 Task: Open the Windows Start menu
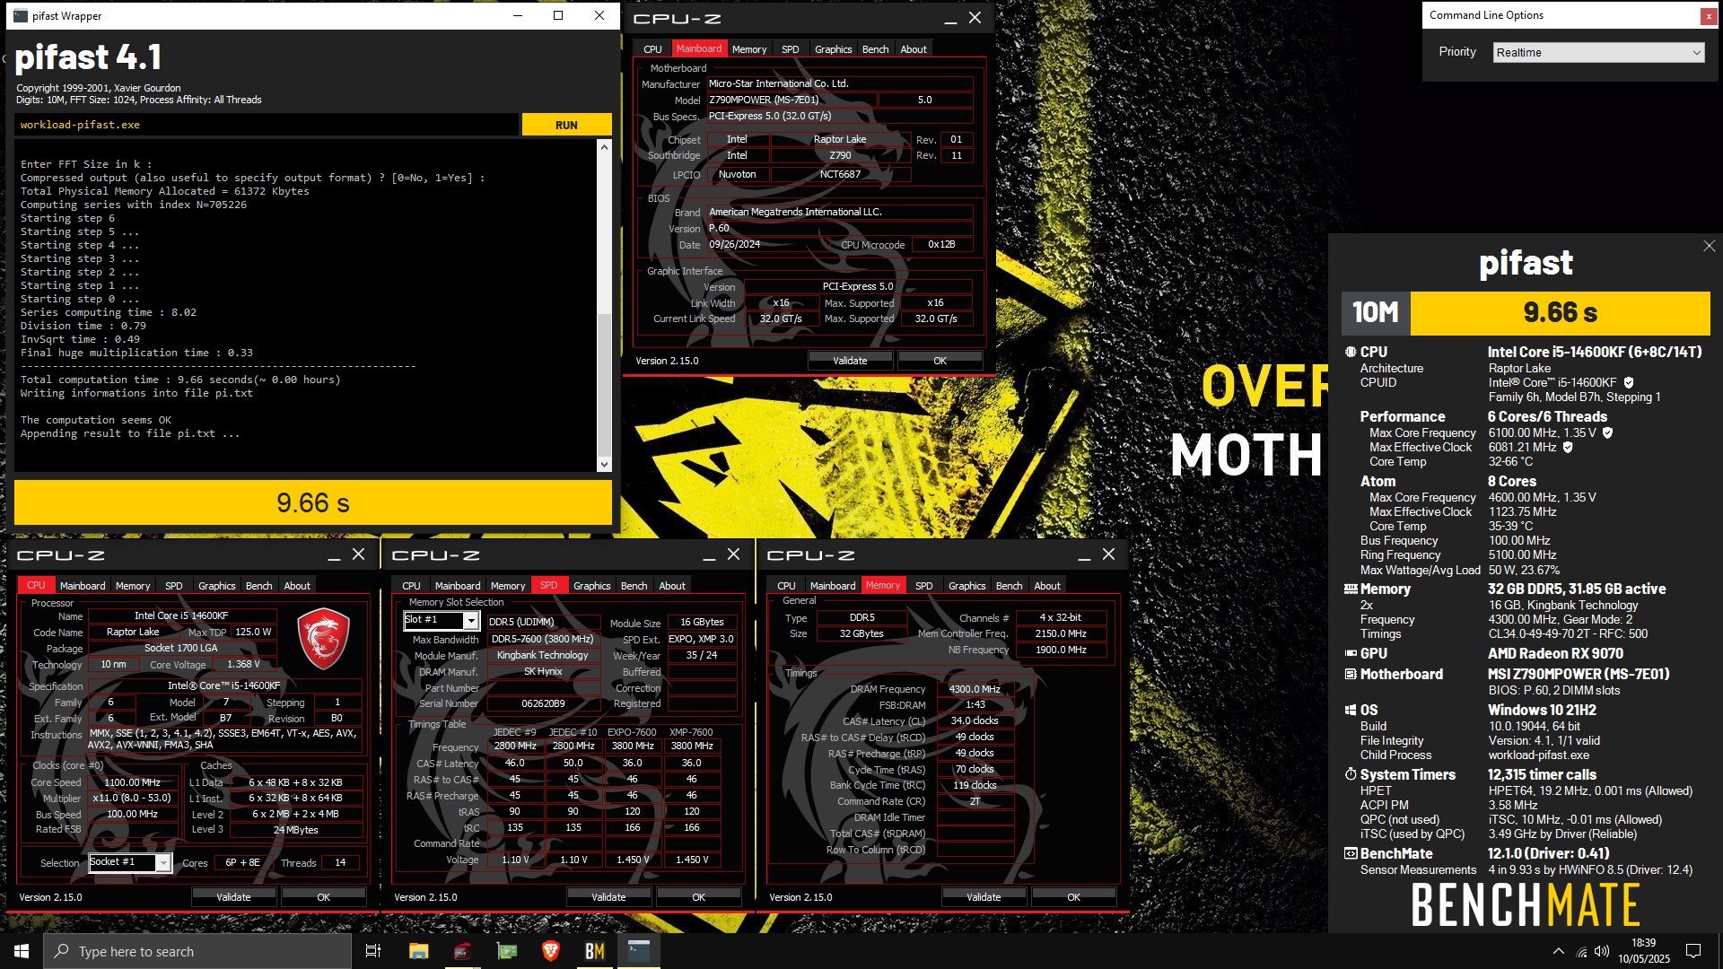click(22, 951)
